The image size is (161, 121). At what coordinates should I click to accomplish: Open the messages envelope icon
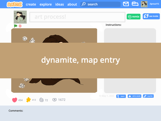pyautogui.click(x=126, y=4)
